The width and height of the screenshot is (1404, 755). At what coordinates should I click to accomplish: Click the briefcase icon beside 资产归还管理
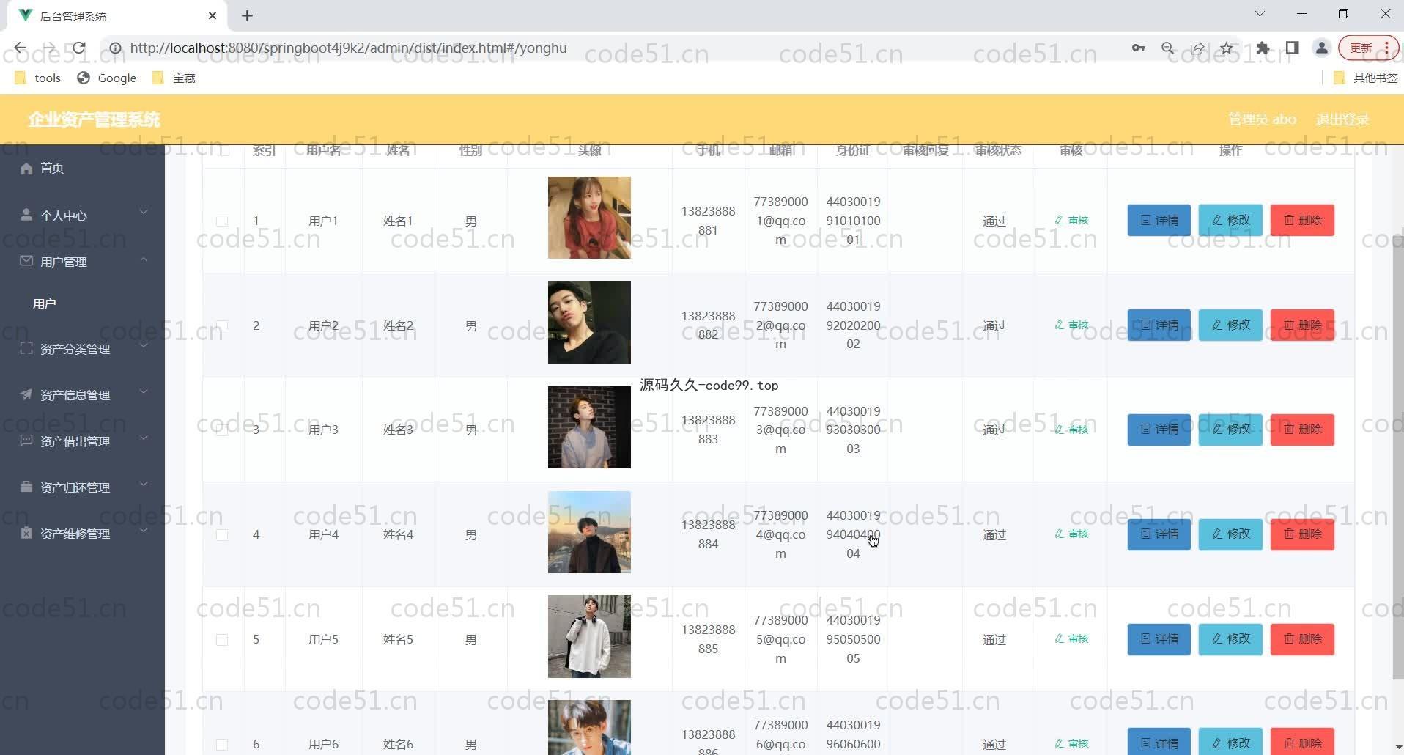[x=26, y=487]
